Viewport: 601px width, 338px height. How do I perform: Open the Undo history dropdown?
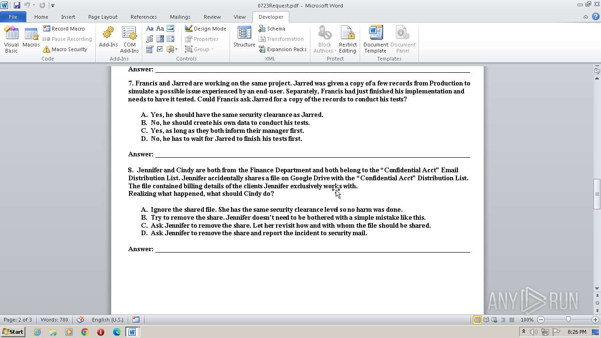pyautogui.click(x=33, y=6)
